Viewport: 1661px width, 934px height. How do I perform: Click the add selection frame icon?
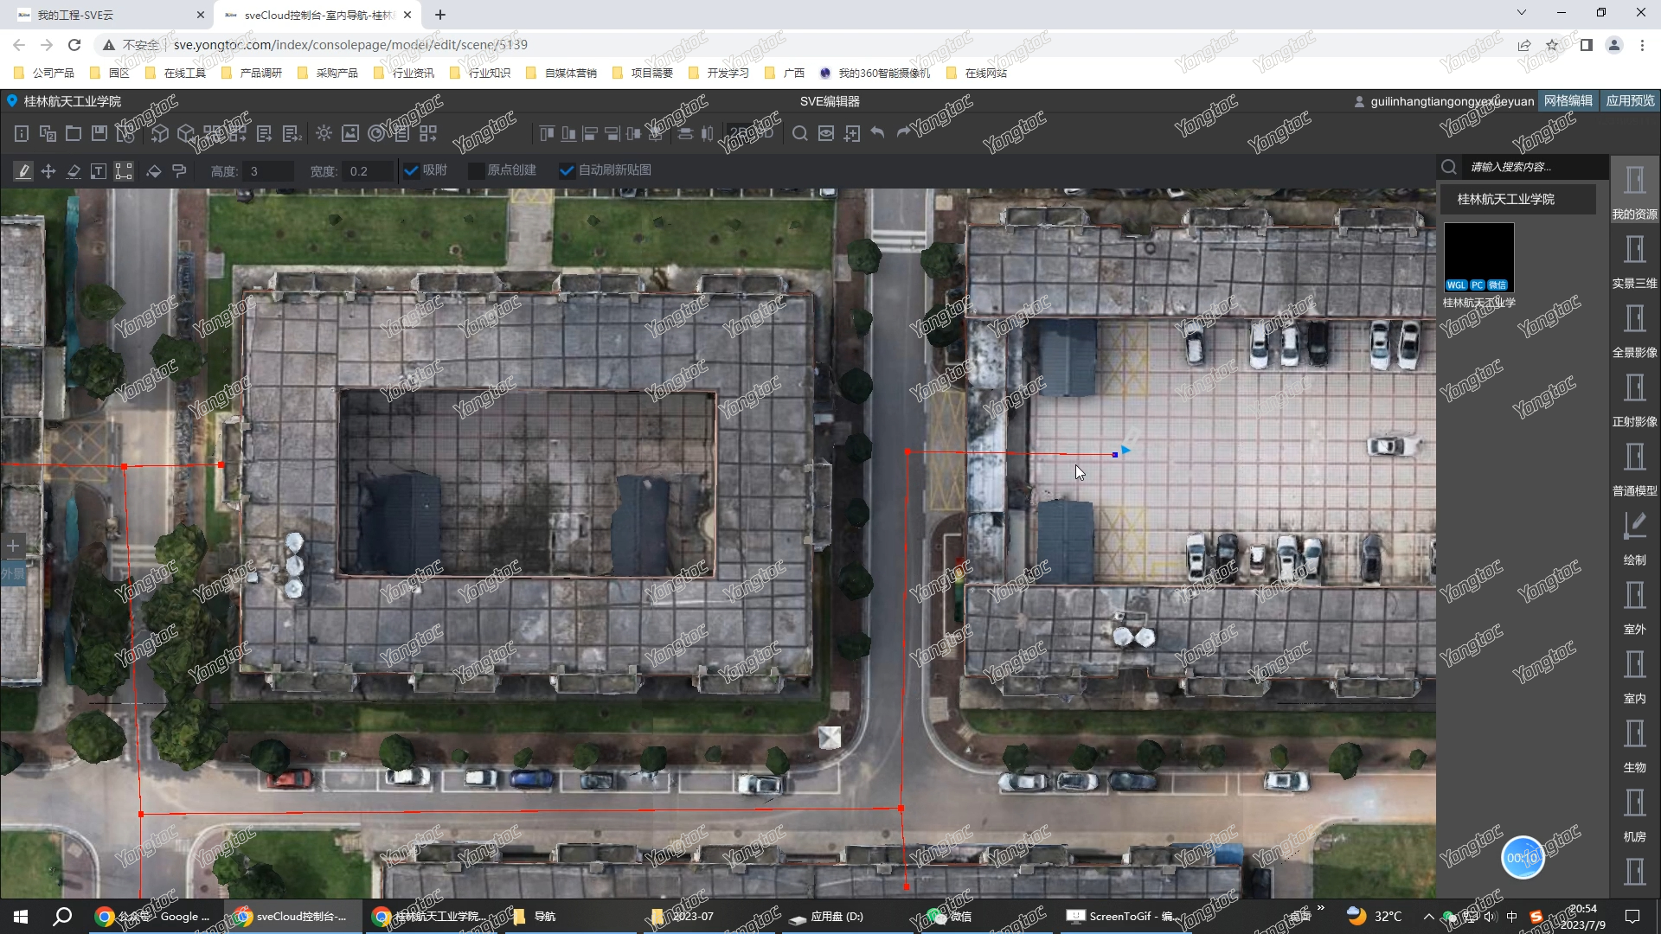coord(852,133)
